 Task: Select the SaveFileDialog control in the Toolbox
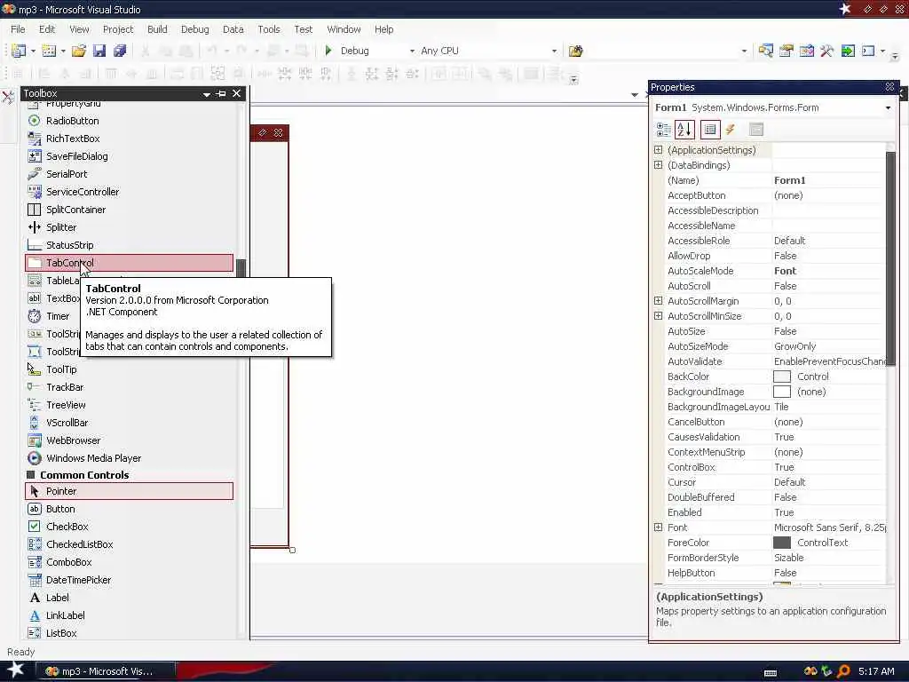(x=129, y=156)
